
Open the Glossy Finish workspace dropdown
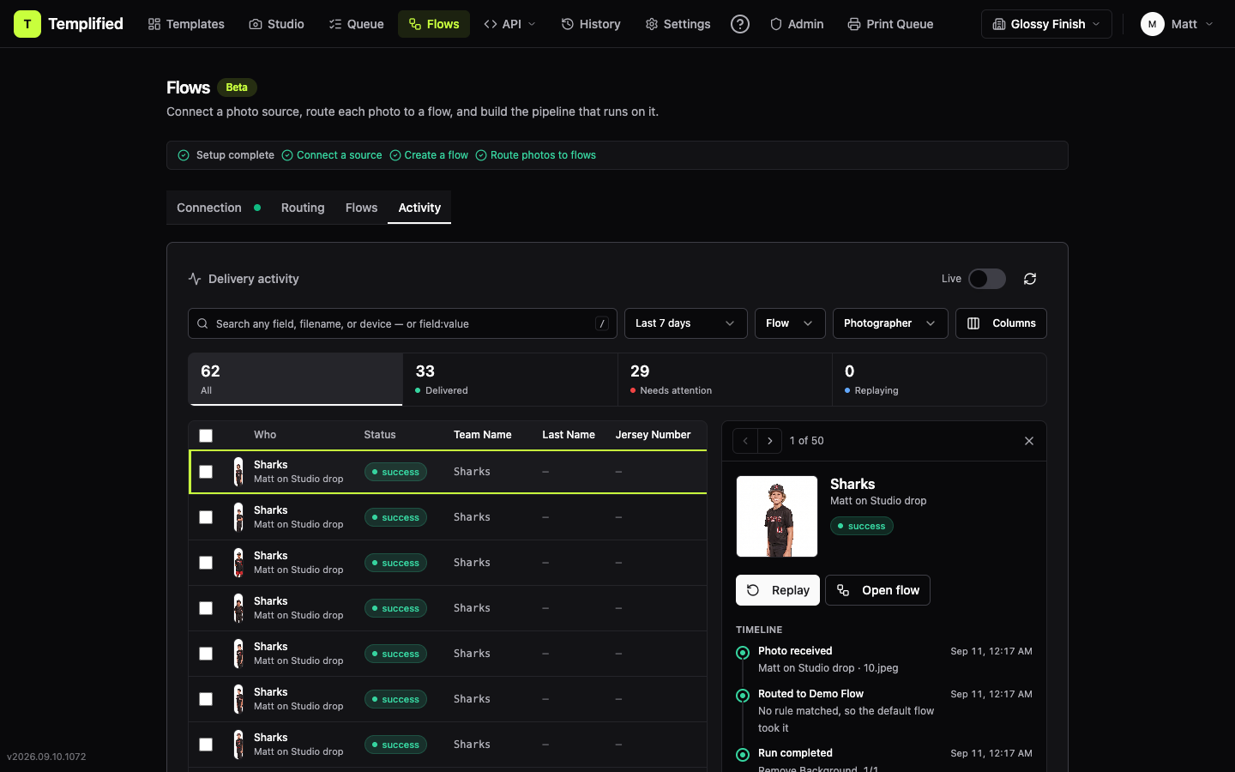tap(1046, 24)
